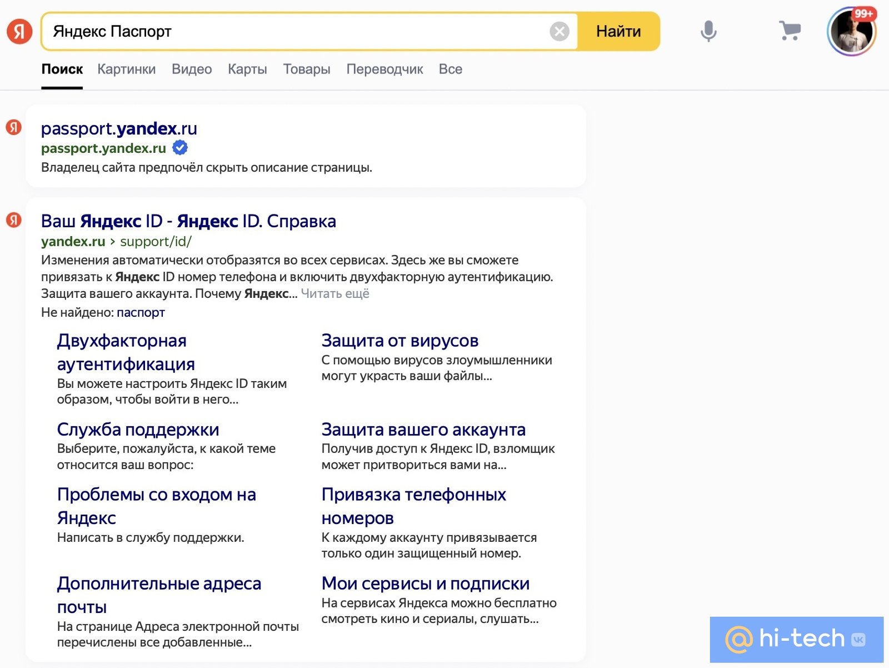Image resolution: width=889 pixels, height=668 pixels.
Task: Open Защита от вирусов sitelink
Action: (400, 340)
